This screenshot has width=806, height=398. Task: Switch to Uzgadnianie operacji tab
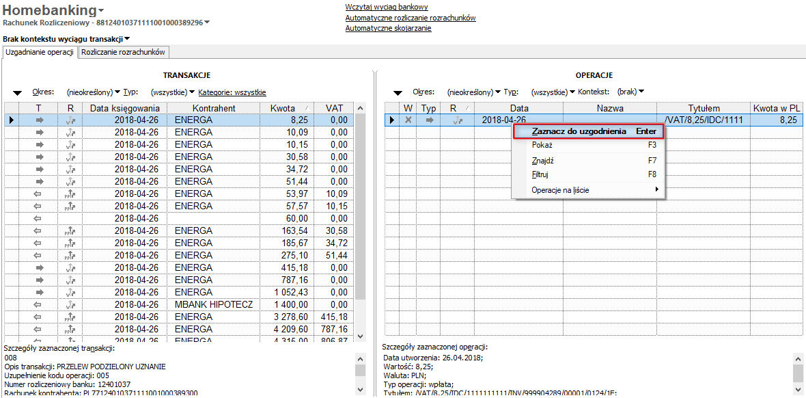[x=40, y=52]
